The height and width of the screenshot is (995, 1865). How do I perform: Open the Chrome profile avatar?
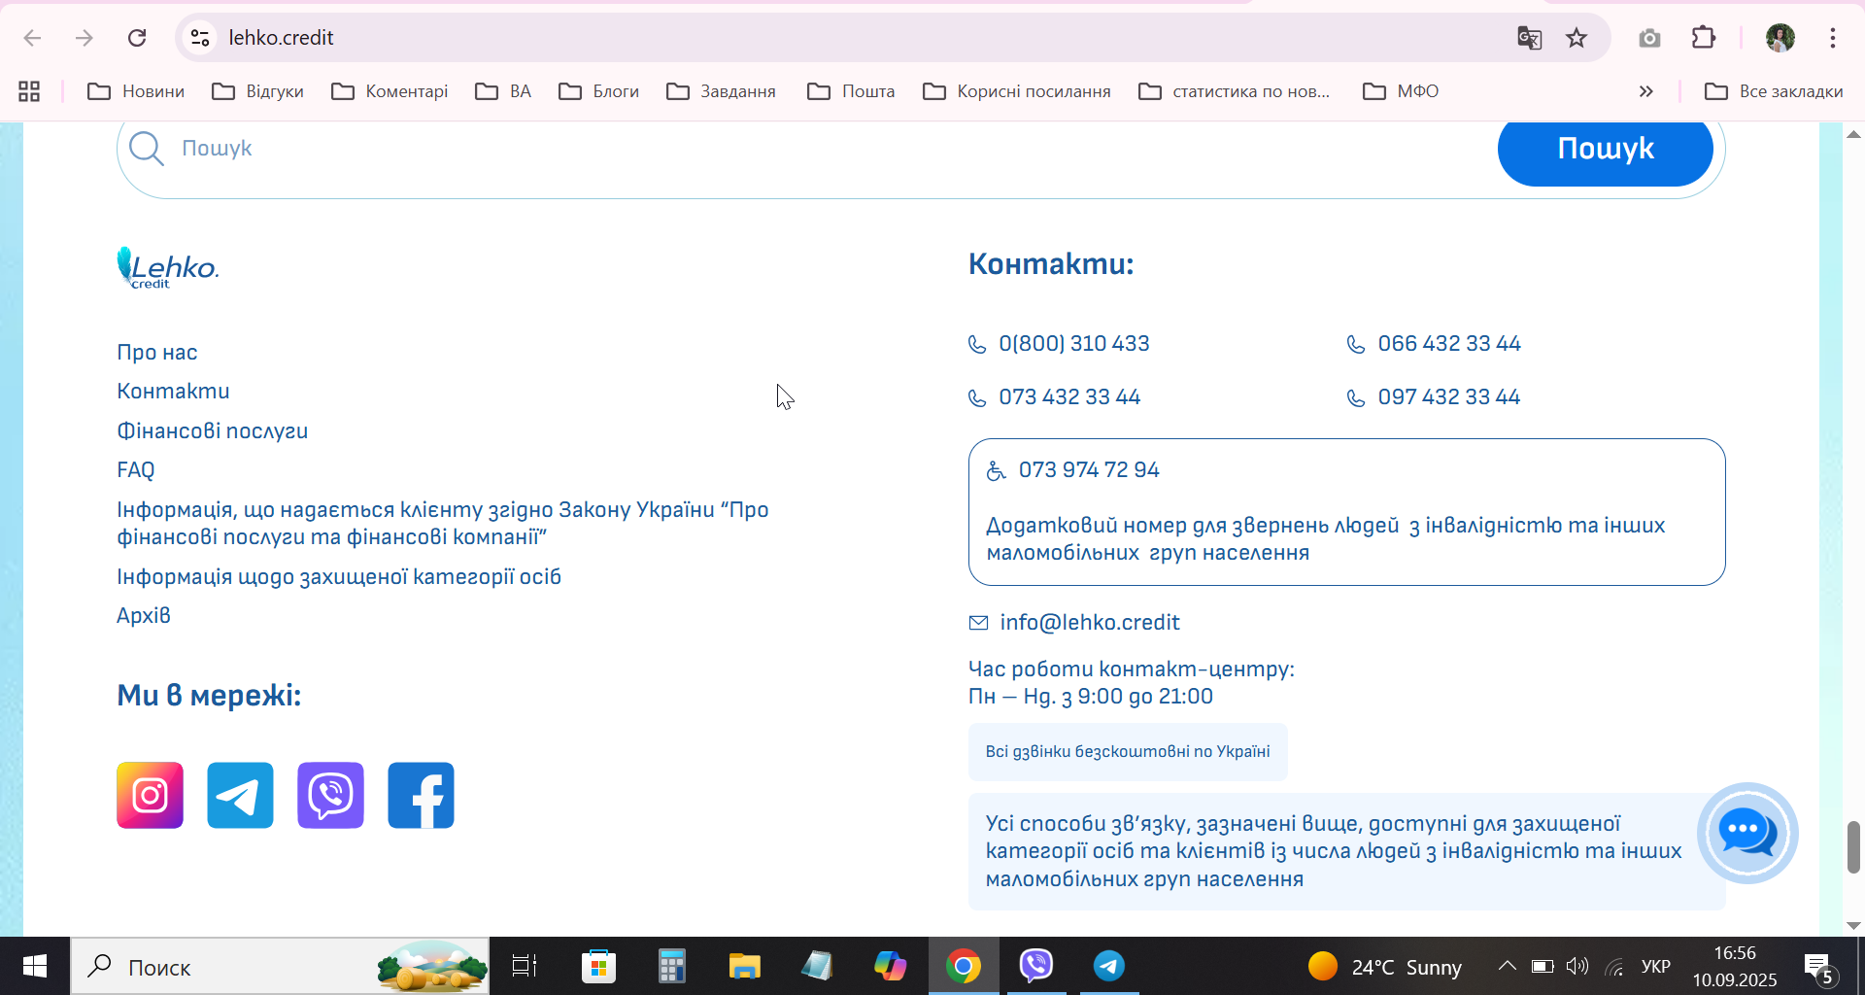(1780, 38)
